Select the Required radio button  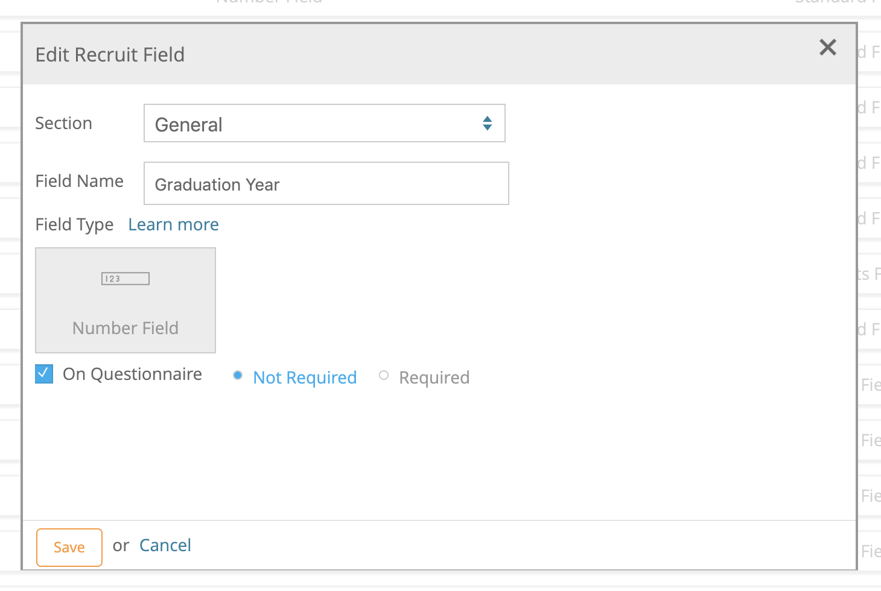384,375
